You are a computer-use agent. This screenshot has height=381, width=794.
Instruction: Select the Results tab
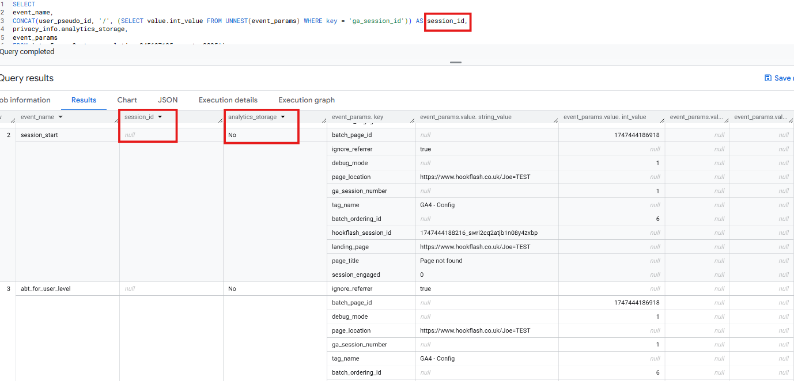pyautogui.click(x=84, y=100)
